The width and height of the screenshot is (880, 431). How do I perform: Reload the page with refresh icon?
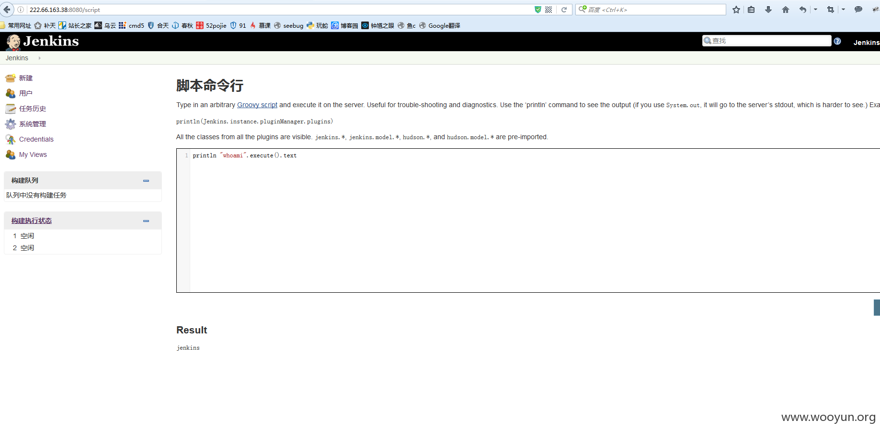point(564,10)
